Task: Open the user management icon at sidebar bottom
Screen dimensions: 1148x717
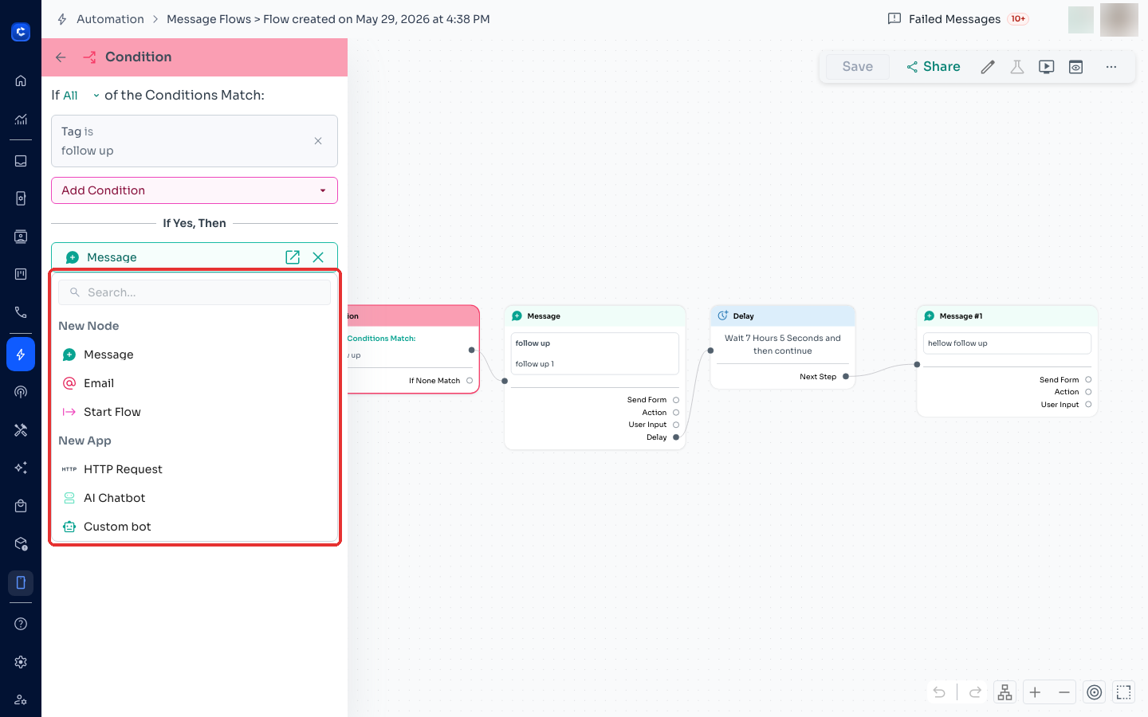Action: coord(21,699)
